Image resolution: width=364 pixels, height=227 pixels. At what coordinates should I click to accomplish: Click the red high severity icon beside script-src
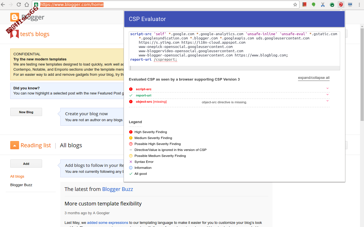click(131, 89)
